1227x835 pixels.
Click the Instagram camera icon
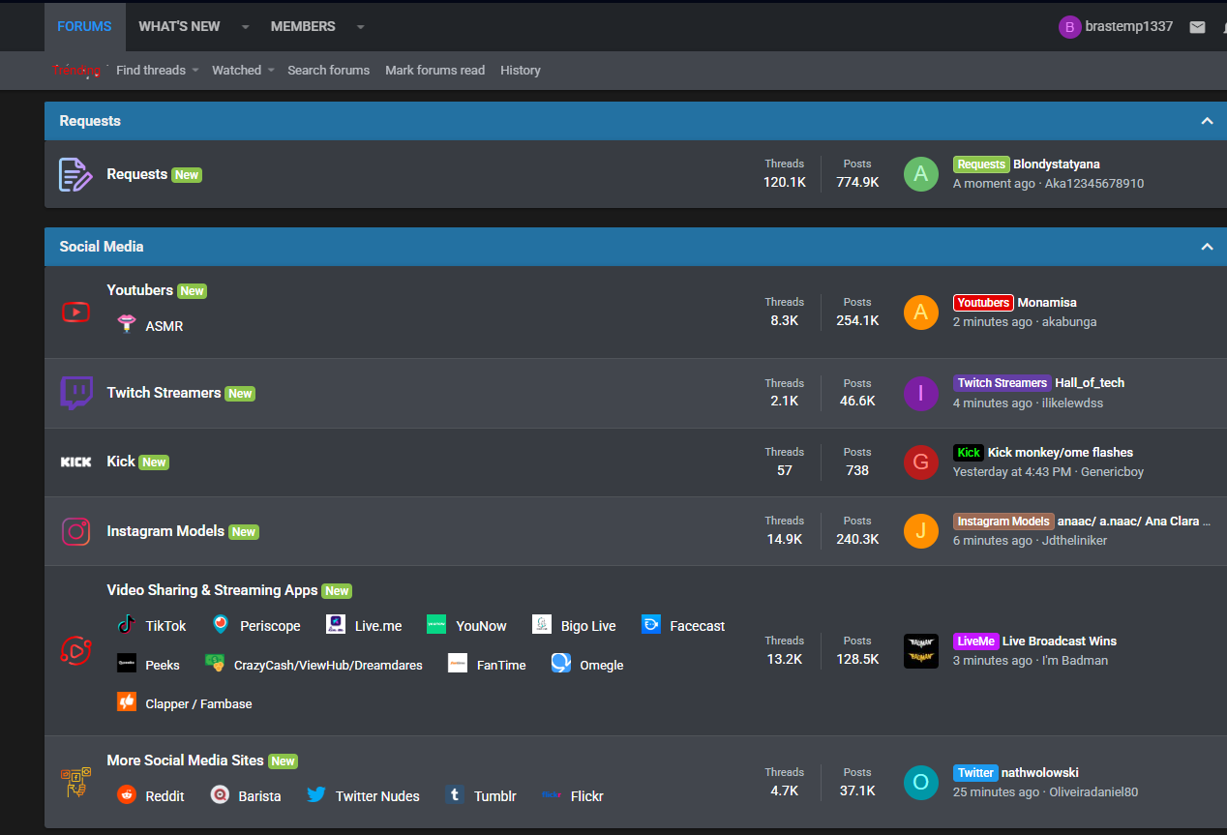75,531
